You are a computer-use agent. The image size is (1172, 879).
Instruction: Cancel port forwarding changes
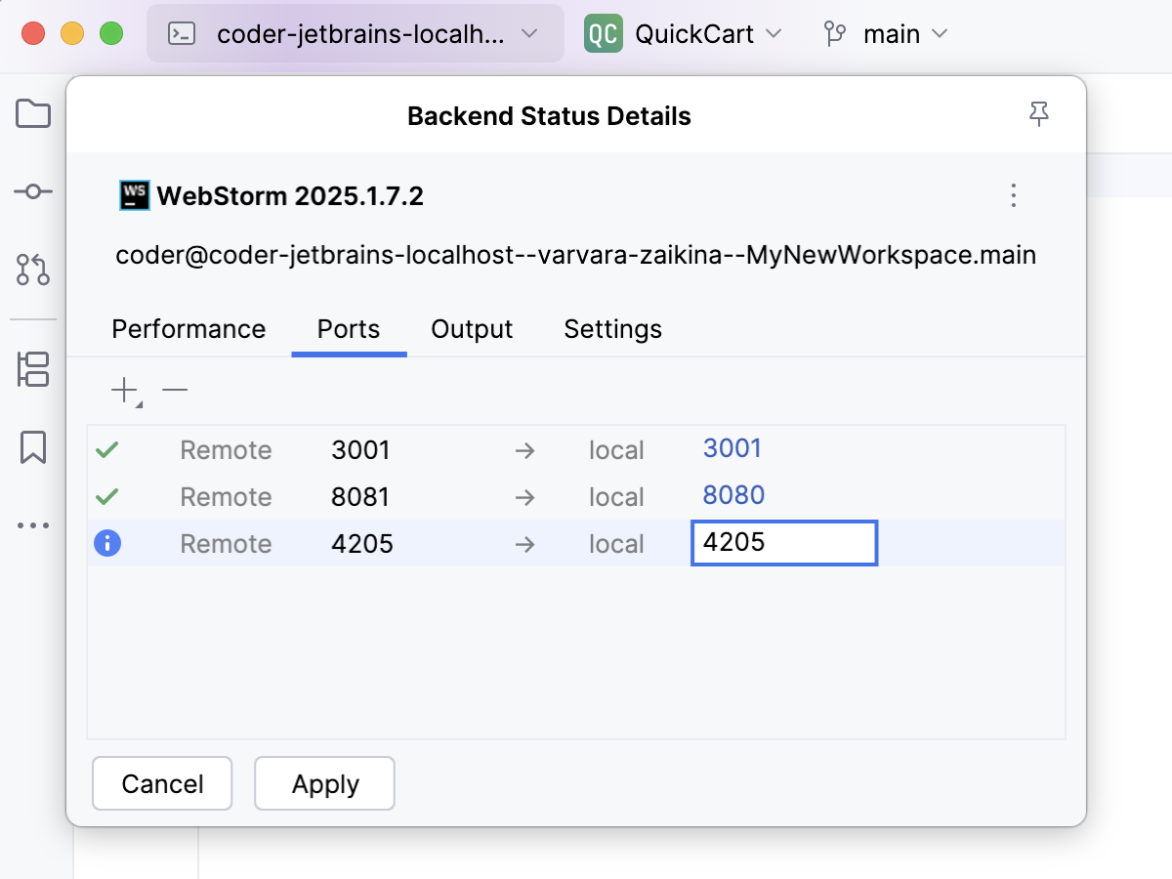tap(162, 783)
